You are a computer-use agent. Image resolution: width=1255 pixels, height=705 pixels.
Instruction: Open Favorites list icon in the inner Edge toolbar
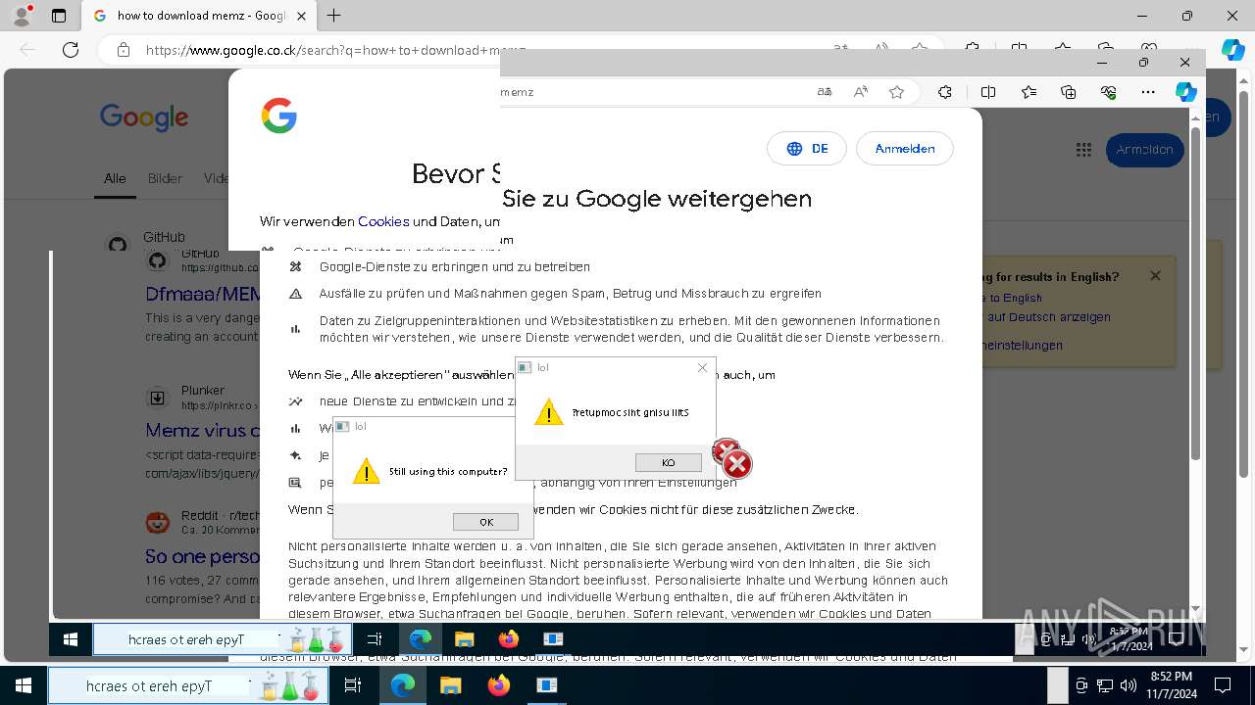1029,92
